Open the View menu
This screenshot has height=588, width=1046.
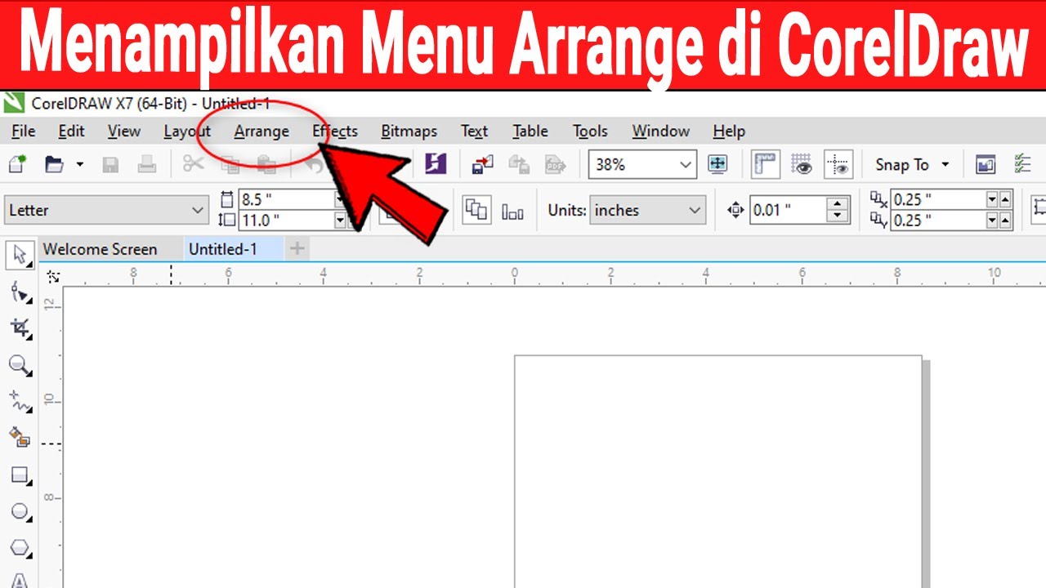[123, 131]
